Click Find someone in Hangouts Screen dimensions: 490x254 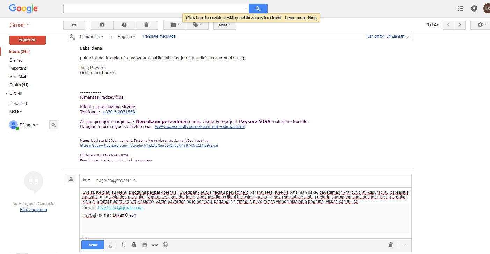(34, 210)
